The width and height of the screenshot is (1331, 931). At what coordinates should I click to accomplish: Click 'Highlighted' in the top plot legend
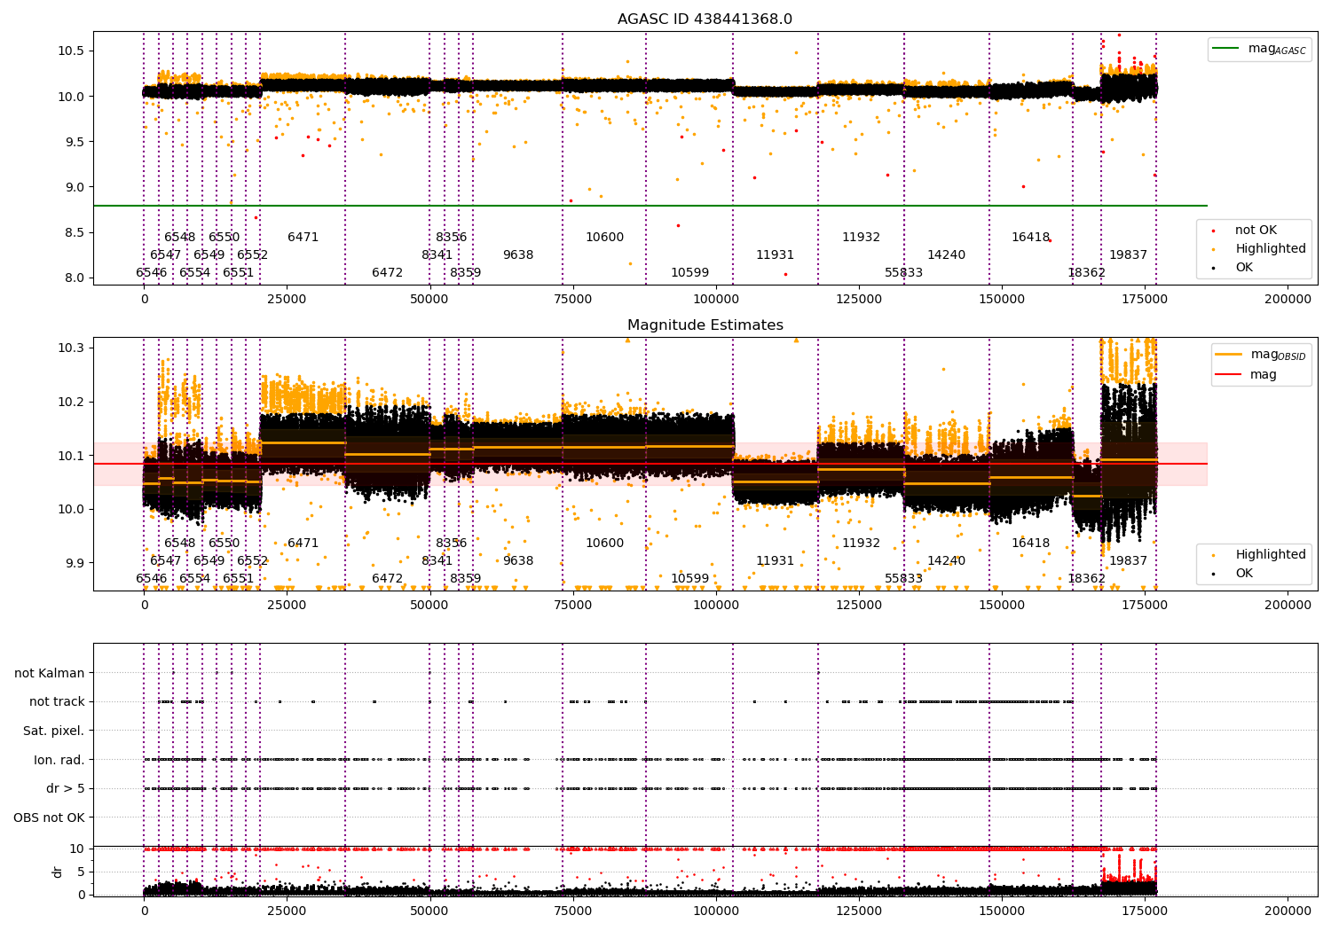1271,248
